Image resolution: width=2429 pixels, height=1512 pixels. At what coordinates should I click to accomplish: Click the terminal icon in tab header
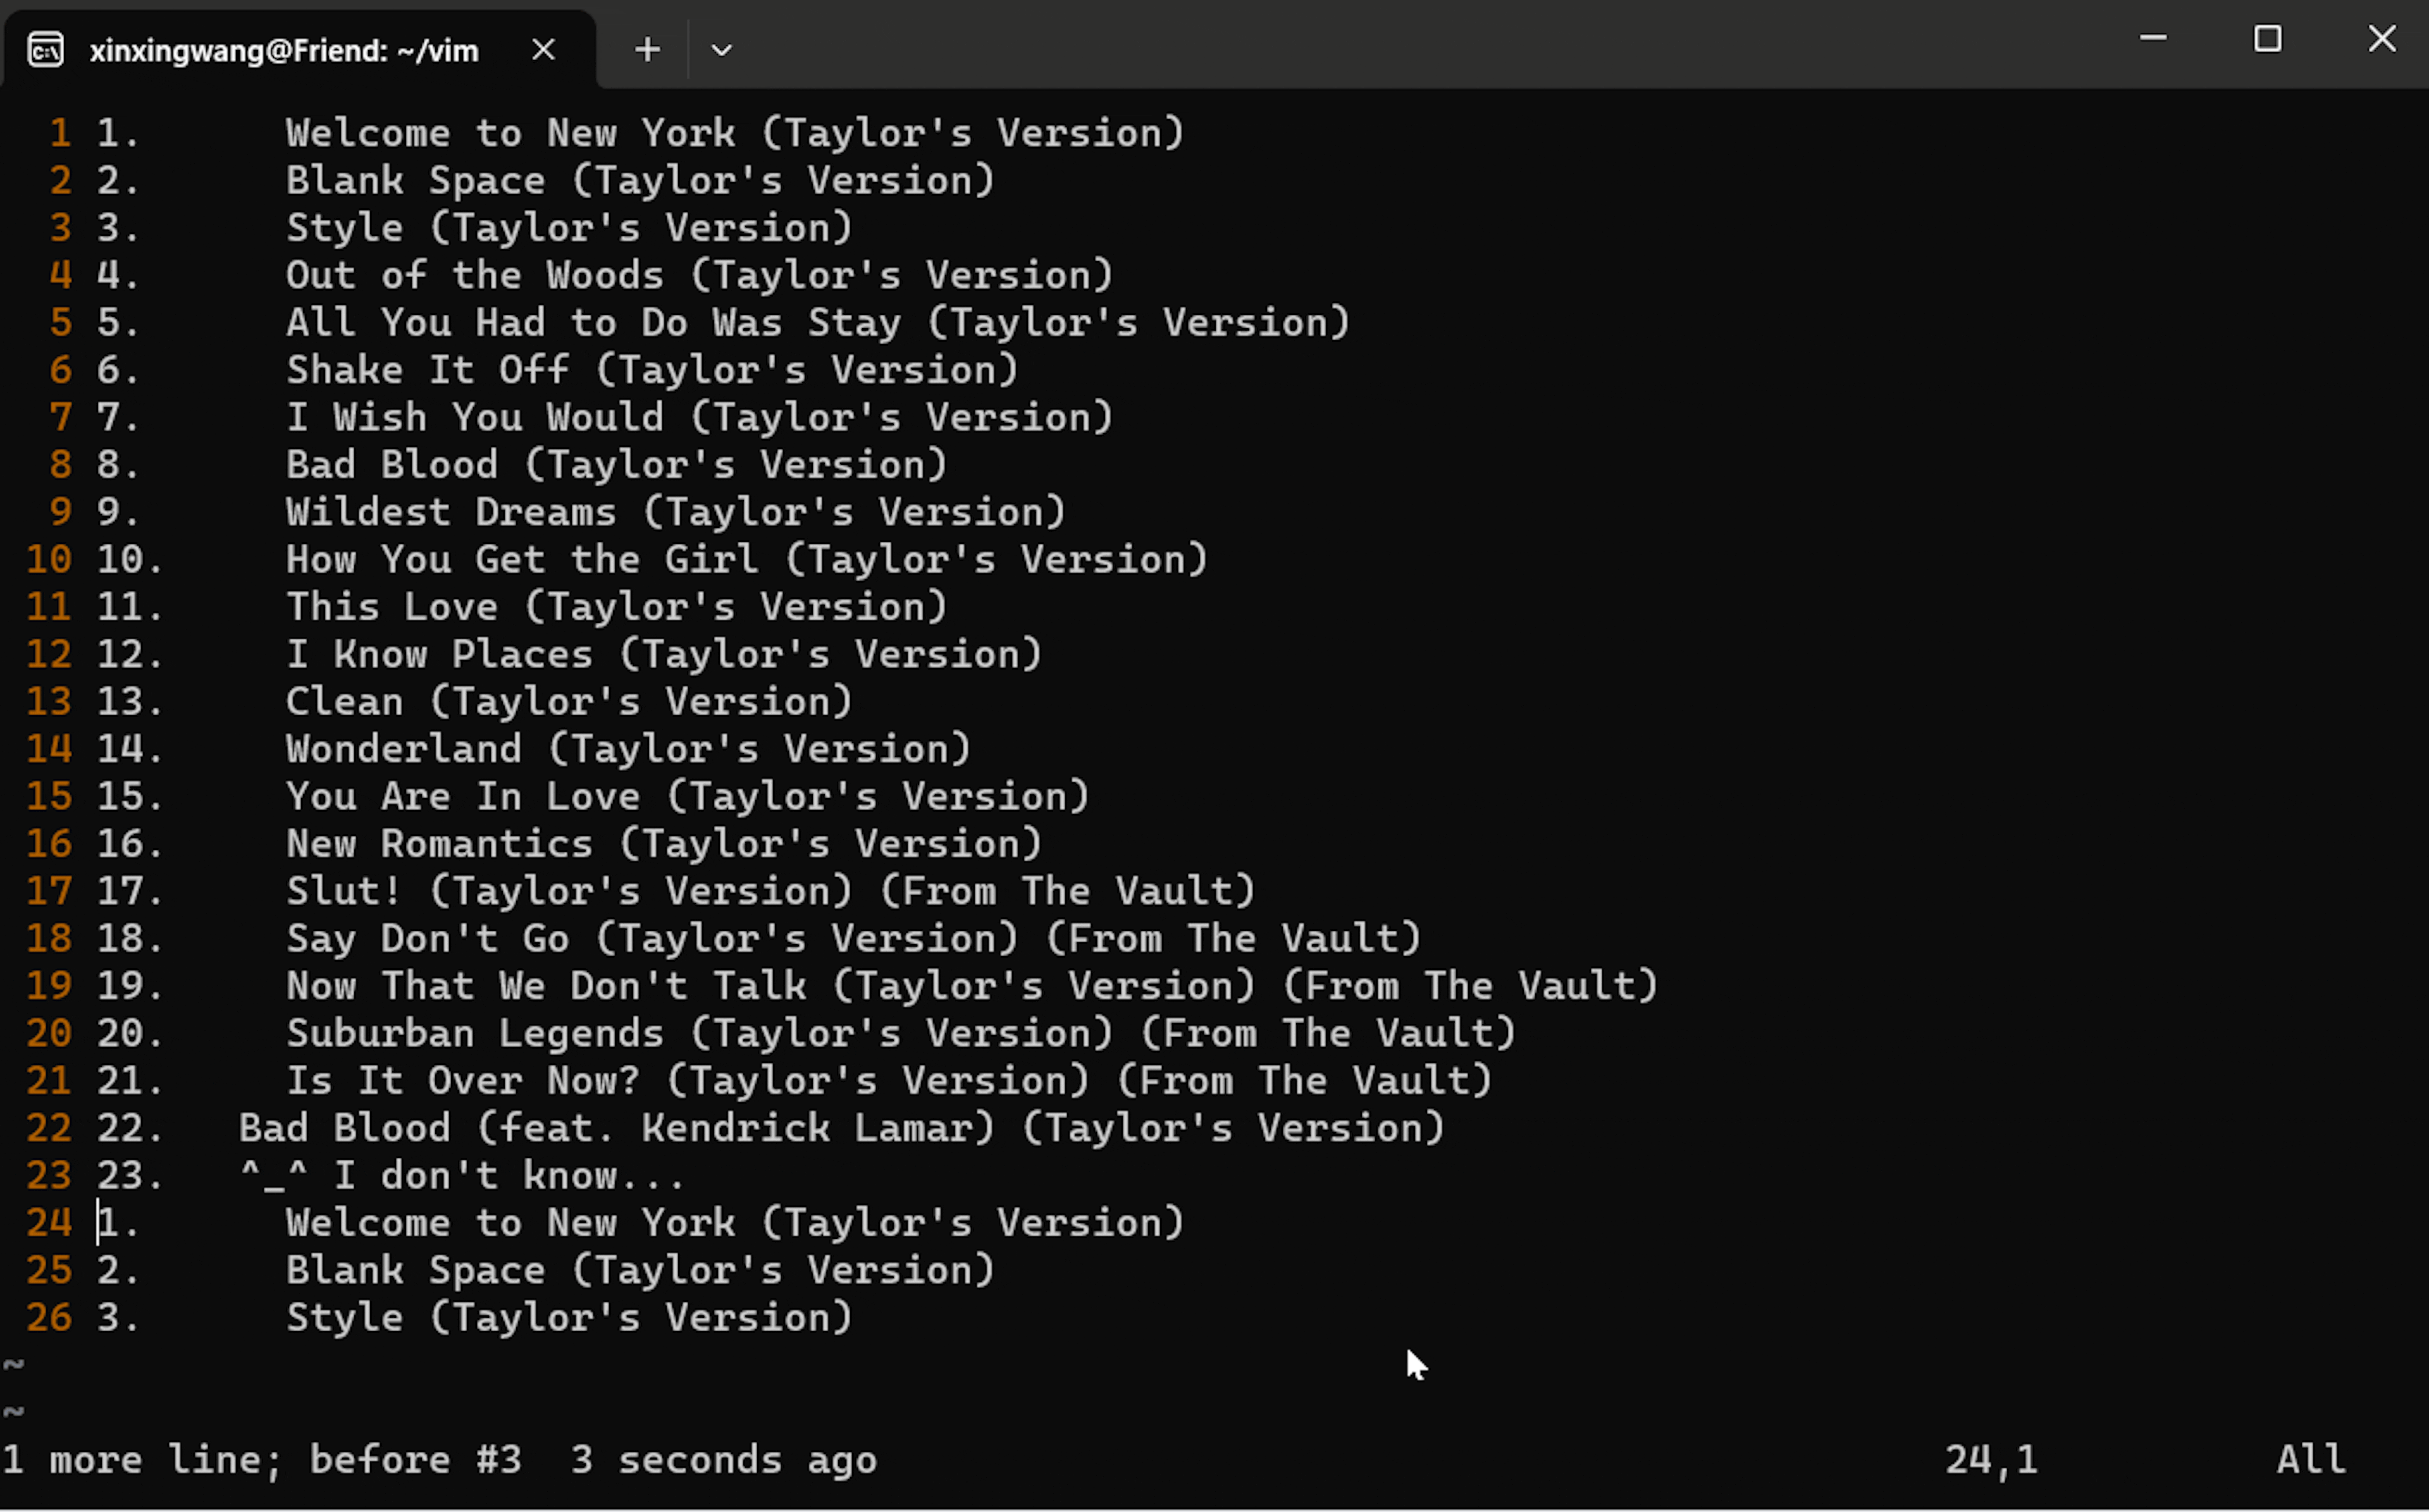point(46,50)
